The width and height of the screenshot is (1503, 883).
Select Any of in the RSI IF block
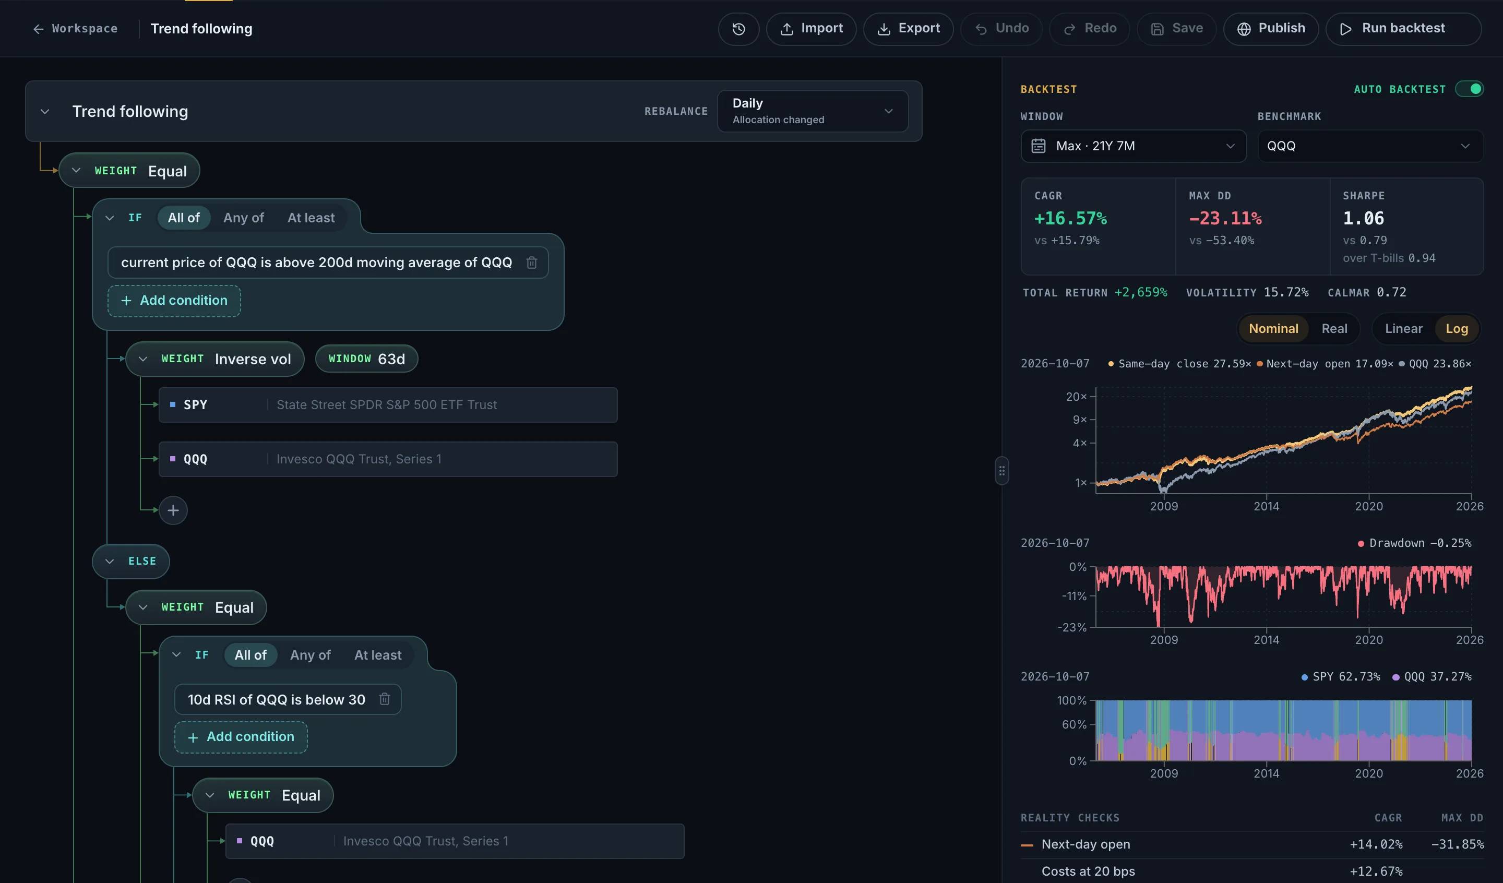pyautogui.click(x=310, y=655)
